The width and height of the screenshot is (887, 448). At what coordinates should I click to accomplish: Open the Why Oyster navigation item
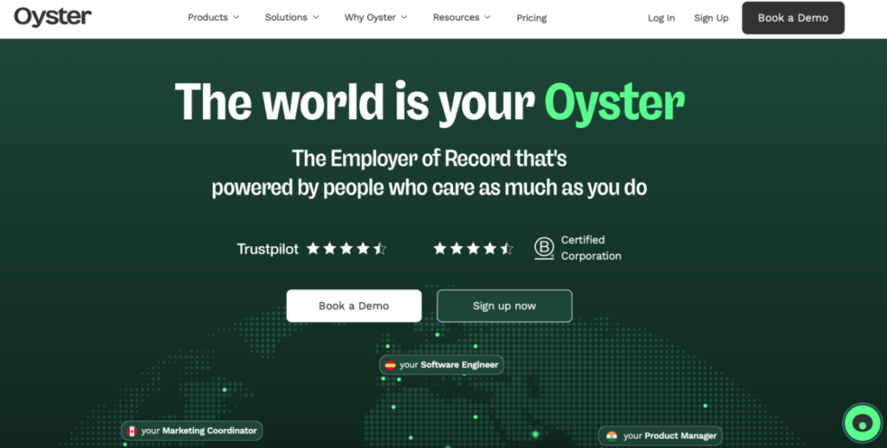[376, 17]
